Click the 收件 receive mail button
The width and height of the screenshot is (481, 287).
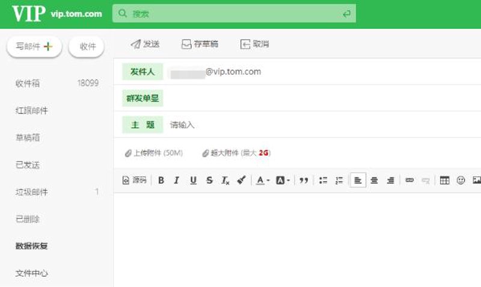click(87, 46)
